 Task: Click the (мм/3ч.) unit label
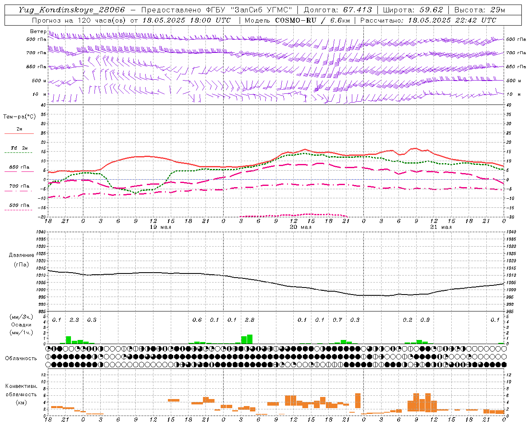pyautogui.click(x=21, y=317)
